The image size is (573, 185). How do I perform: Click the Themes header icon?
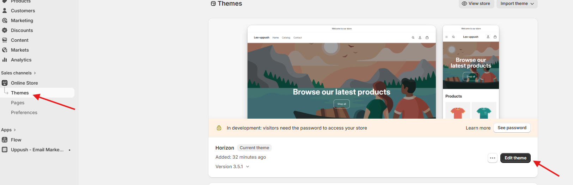pos(213,4)
